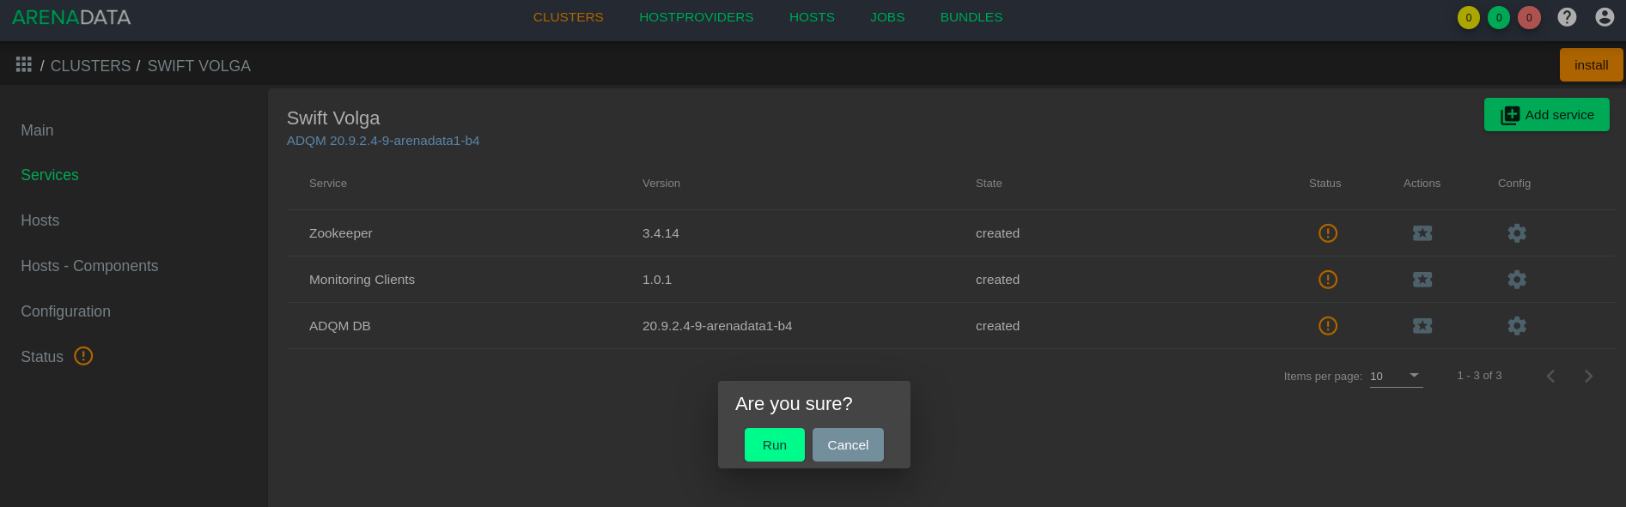Click the sidebar Status warning icon
The image size is (1626, 507).
pyautogui.click(x=83, y=356)
